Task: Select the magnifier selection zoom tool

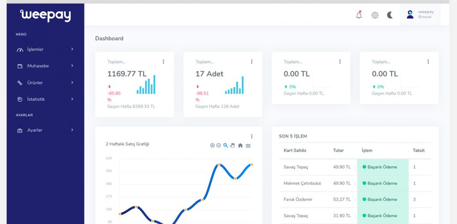Action: tap(225, 145)
